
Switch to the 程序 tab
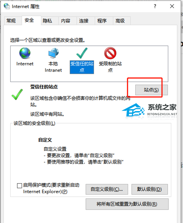coord(102,21)
